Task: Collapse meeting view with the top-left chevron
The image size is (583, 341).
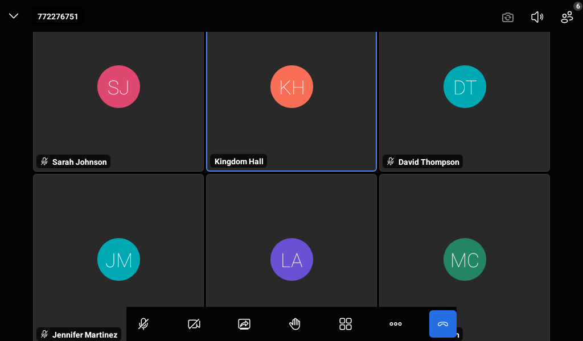Action: [13, 15]
